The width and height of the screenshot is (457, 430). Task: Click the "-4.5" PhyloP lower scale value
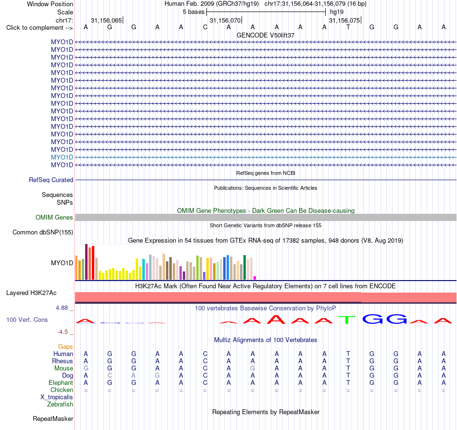(x=63, y=332)
